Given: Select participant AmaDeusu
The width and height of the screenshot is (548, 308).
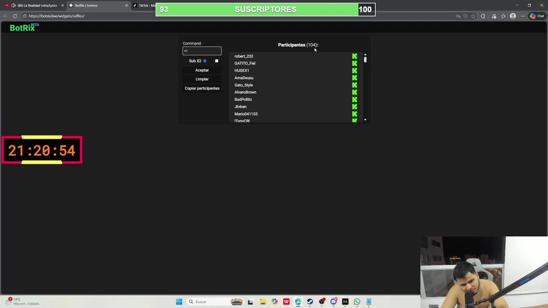Looking at the screenshot, I should tap(244, 78).
